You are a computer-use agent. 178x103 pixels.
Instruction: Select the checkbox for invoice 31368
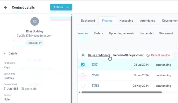tap(83, 86)
